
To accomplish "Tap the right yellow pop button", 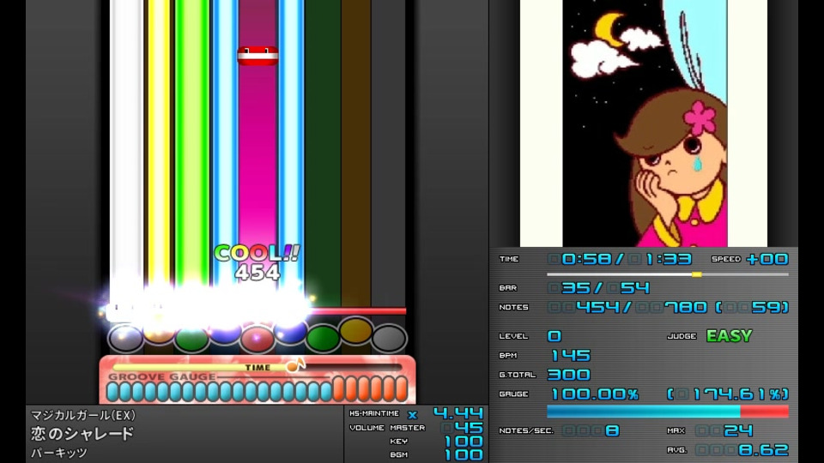I will click(355, 331).
